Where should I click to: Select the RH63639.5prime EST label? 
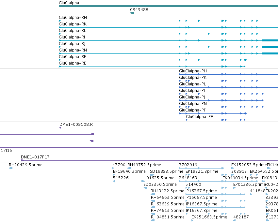168,204
